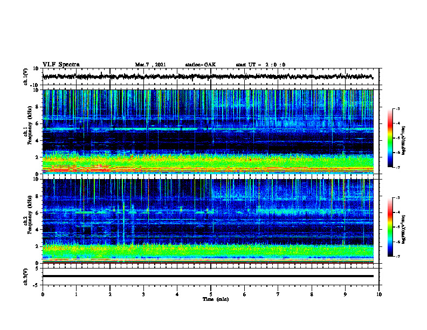Click the "-5" tick on ch.3(V) axis
427x330 pixels.
(37, 285)
